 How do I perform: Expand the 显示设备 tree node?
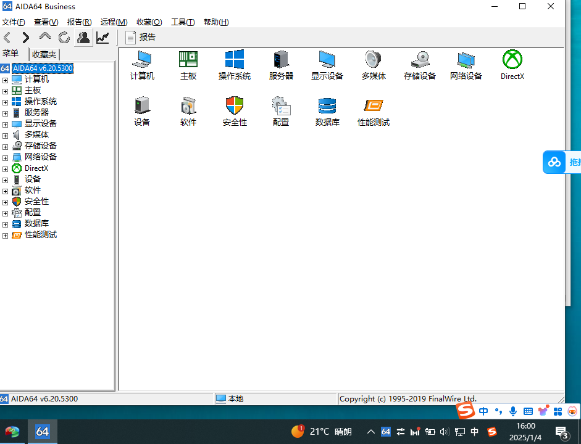5,125
